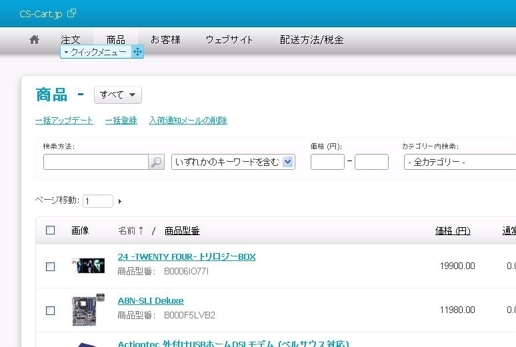The image size is (516, 347).
Task: Check the 24 -TWENTY FOUR- product checkbox
Action: click(51, 266)
